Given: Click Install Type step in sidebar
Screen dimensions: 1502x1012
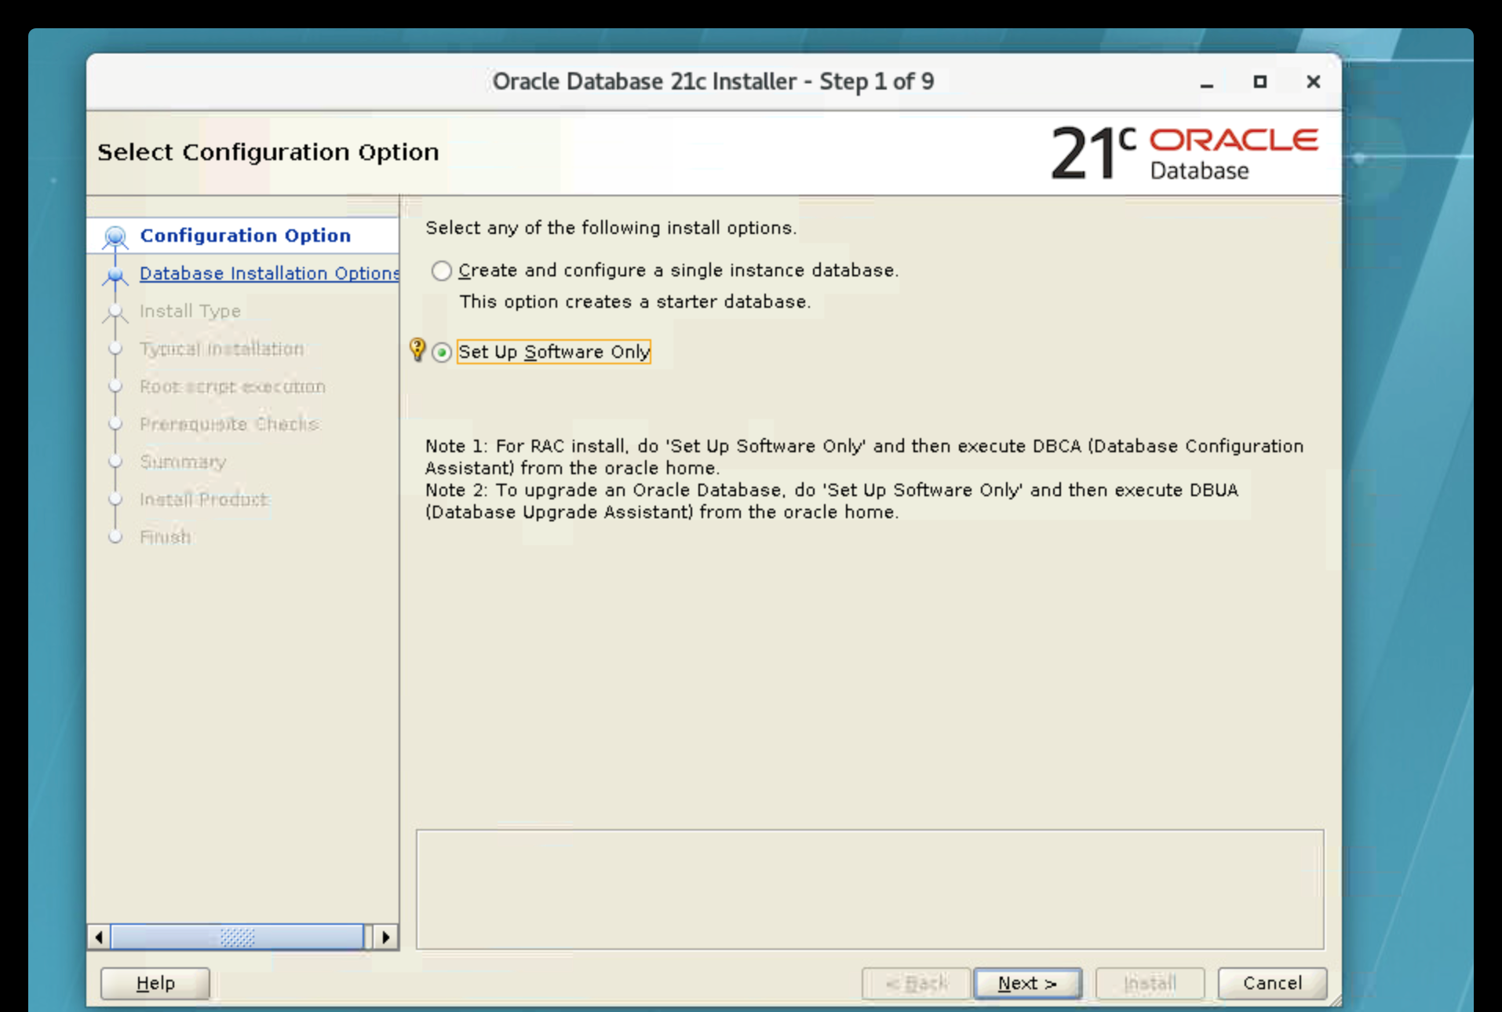Looking at the screenshot, I should [190, 311].
